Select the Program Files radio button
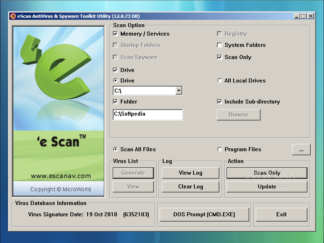This screenshot has width=324, height=243. (220, 149)
